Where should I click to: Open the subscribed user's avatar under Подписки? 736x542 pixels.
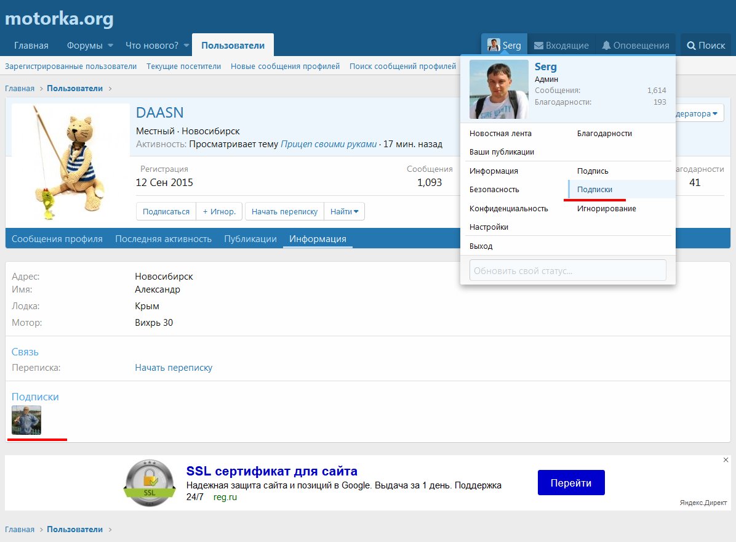tap(26, 420)
